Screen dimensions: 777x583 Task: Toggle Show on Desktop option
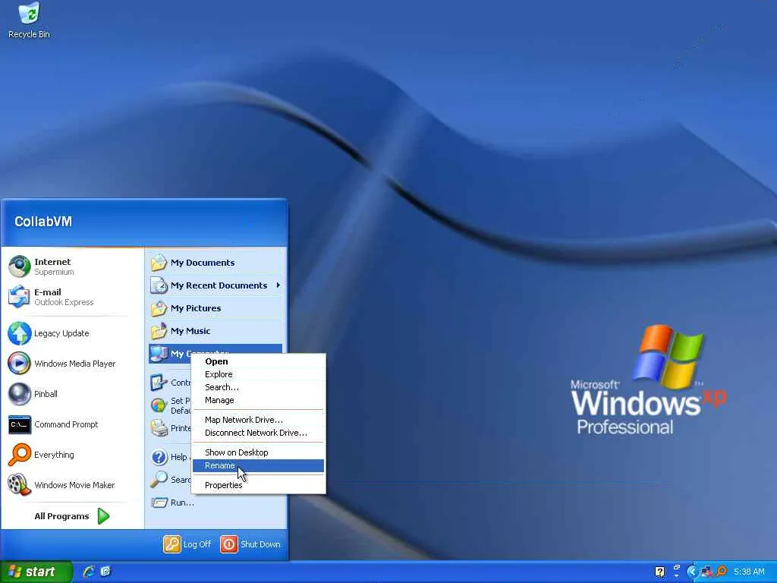[258, 452]
